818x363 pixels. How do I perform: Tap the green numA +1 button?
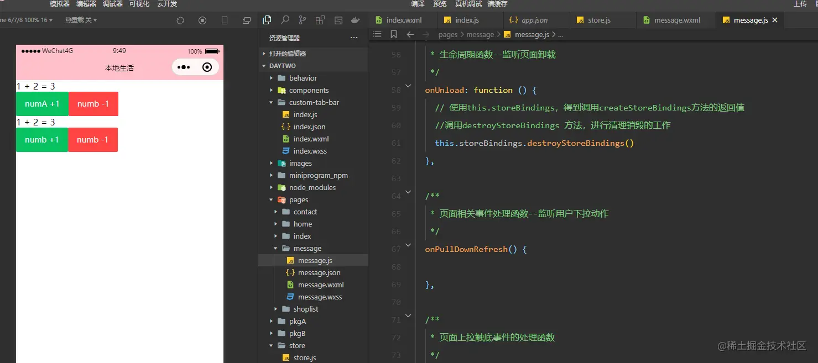(42, 104)
